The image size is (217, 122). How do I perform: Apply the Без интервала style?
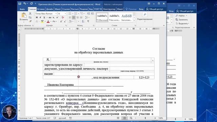[114, 17]
